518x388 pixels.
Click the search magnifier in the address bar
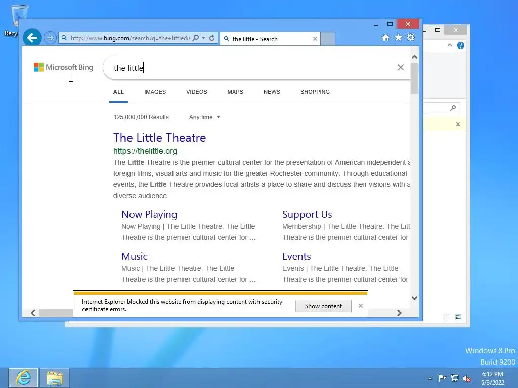coord(196,38)
